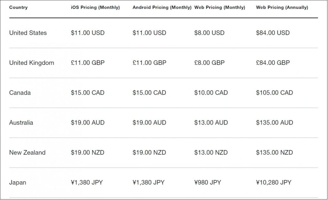Select the Canada country cell

pos(20,93)
